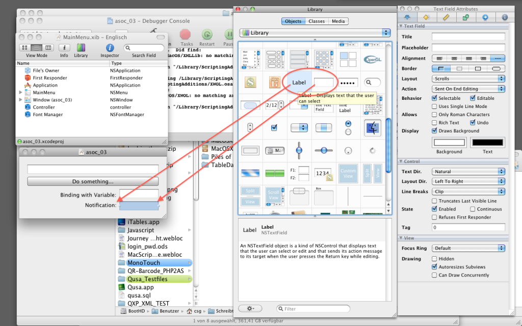
Task: Toggle the Draws Background checkbox
Action: click(434, 131)
